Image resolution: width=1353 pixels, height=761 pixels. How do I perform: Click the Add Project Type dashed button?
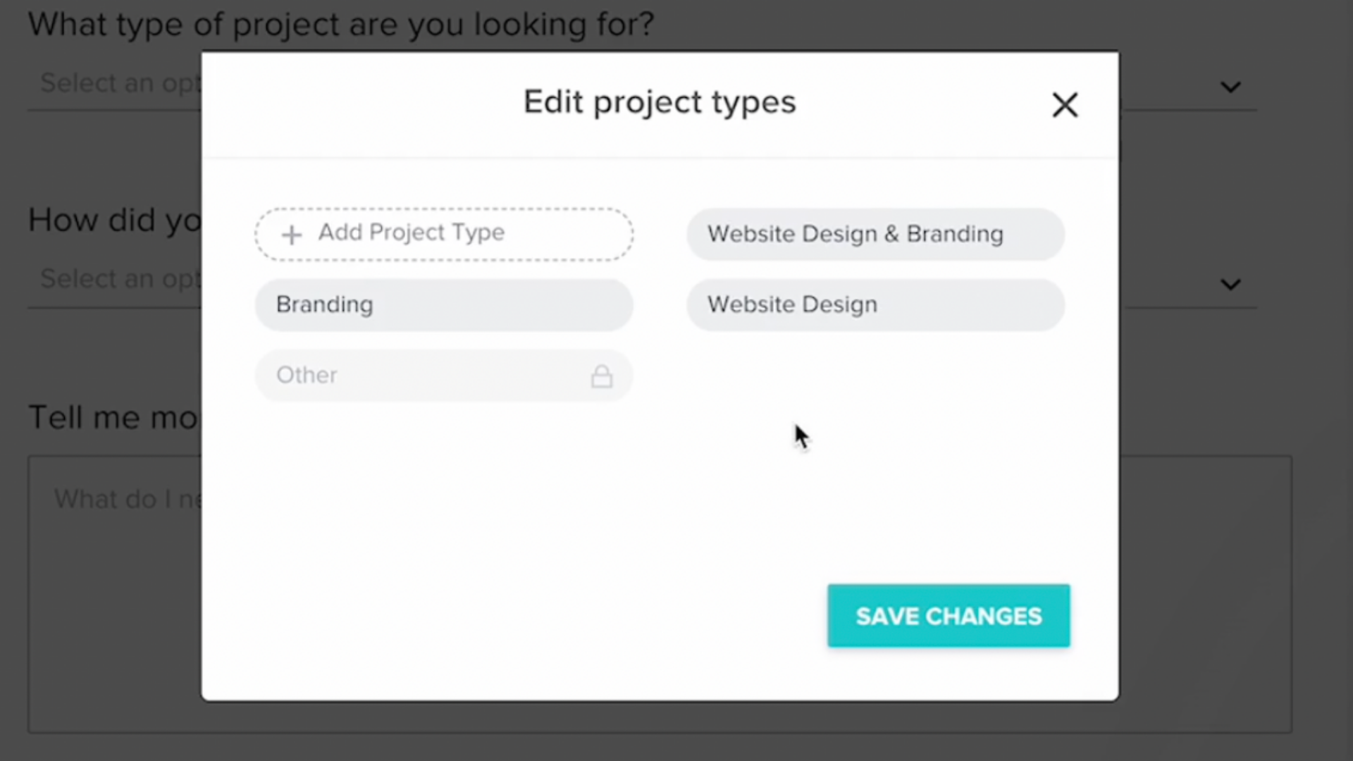point(444,233)
